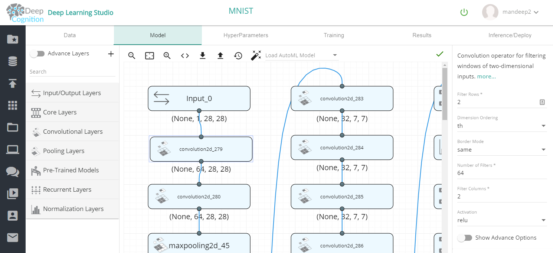Enable Show Advance Options switch
The height and width of the screenshot is (253, 553).
(465, 238)
